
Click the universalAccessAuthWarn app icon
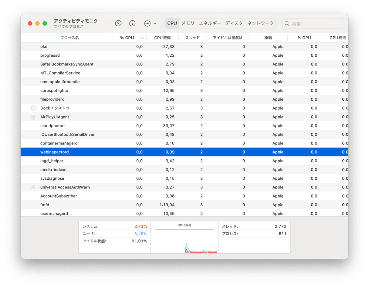click(33, 187)
